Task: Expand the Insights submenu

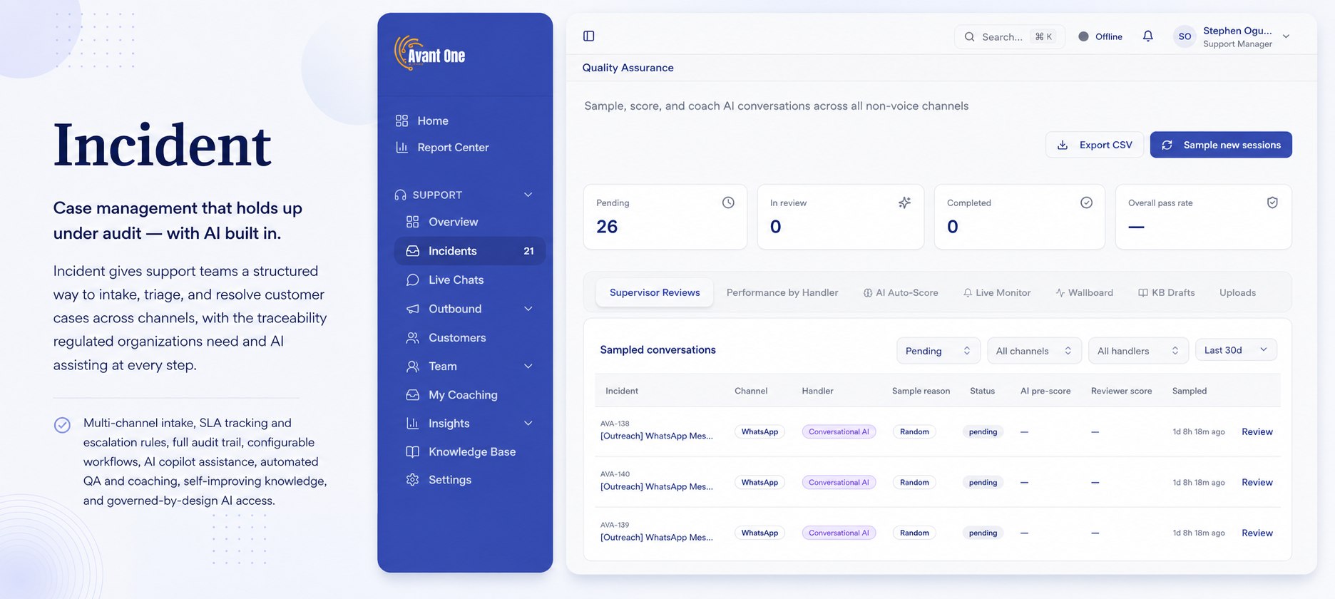Action: (x=528, y=423)
